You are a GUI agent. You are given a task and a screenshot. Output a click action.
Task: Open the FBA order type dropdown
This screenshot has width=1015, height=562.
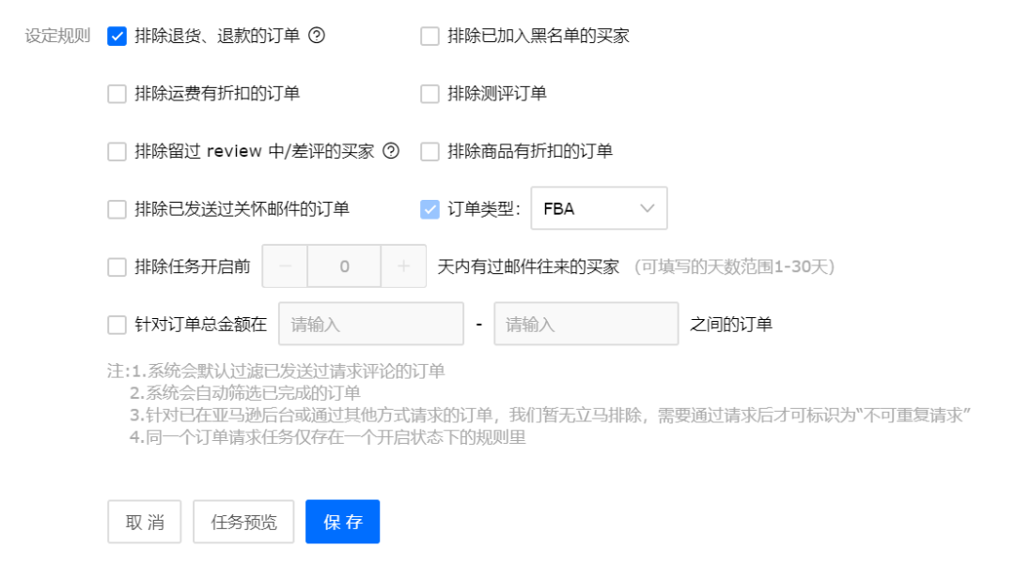(599, 208)
